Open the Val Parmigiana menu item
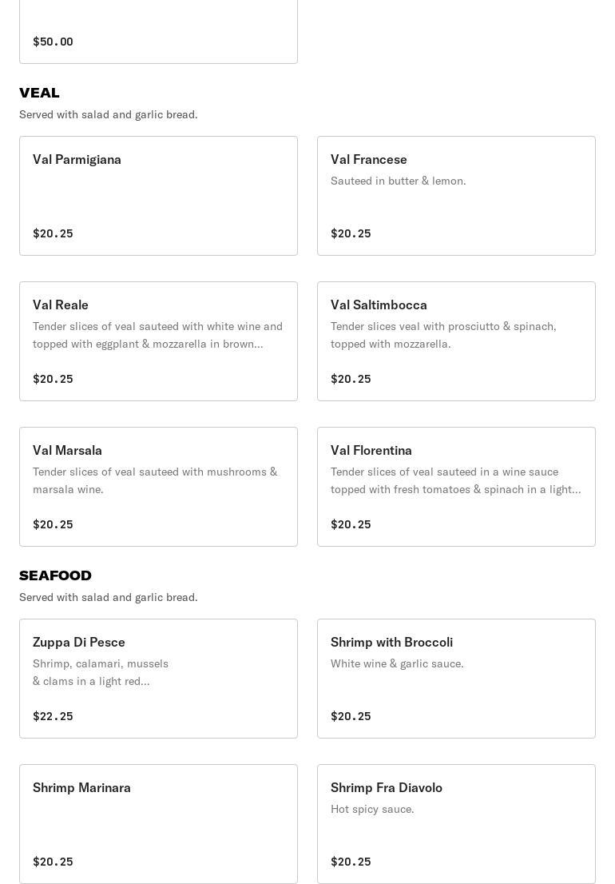 (x=158, y=196)
